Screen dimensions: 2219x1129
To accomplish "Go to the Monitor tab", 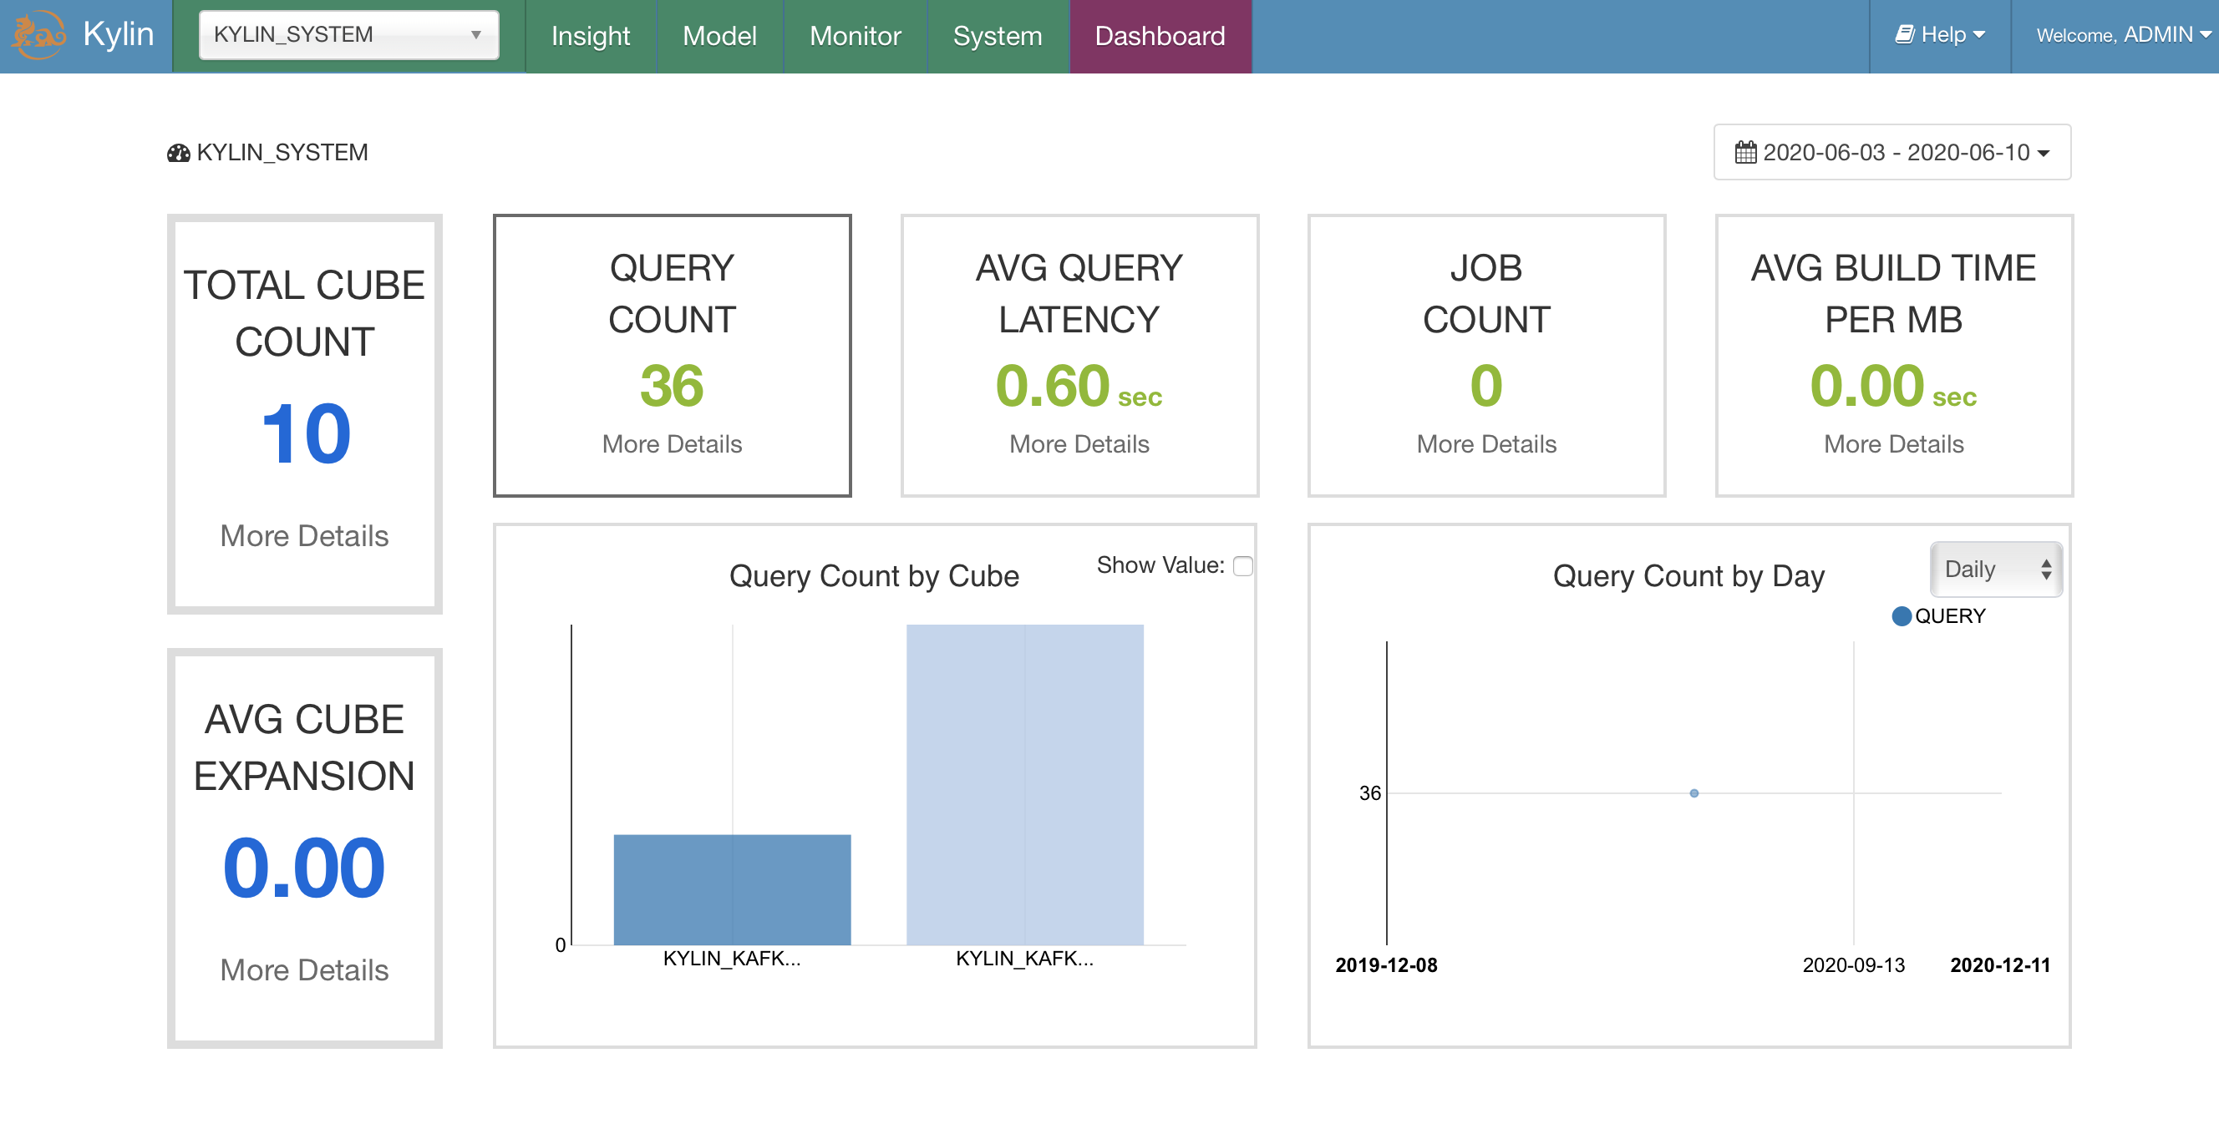I will tap(855, 36).
